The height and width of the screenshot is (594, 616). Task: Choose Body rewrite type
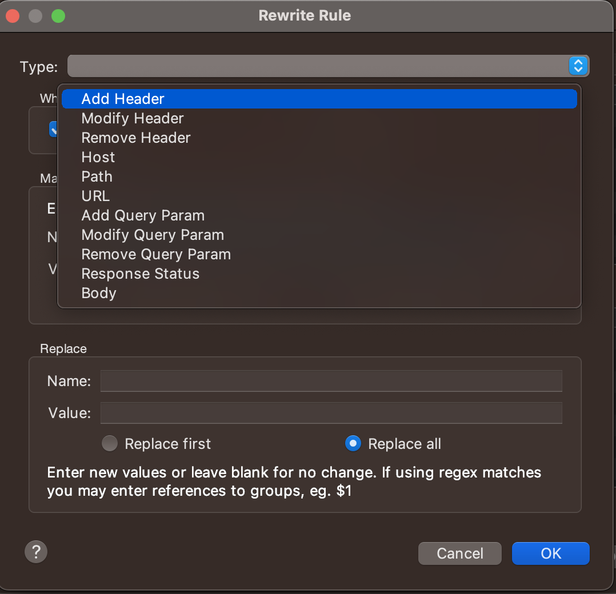[99, 293]
